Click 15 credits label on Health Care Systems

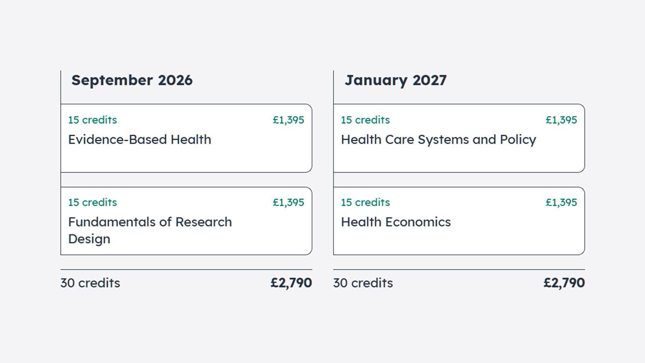point(365,120)
